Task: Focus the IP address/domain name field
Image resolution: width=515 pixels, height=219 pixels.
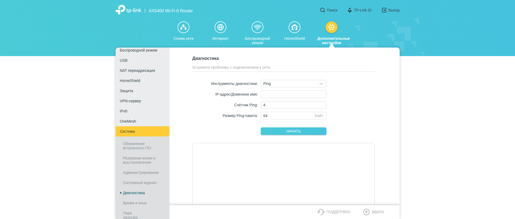Action: tap(293, 94)
